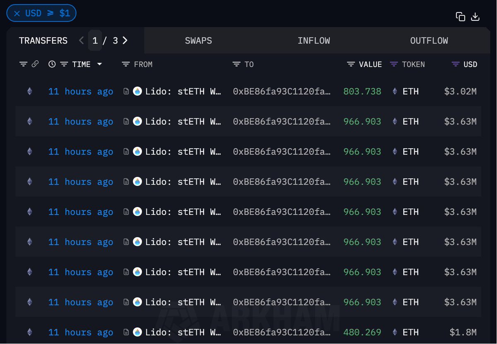497x344 pixels.
Task: Go to previous transfers page
Action: tap(81, 41)
